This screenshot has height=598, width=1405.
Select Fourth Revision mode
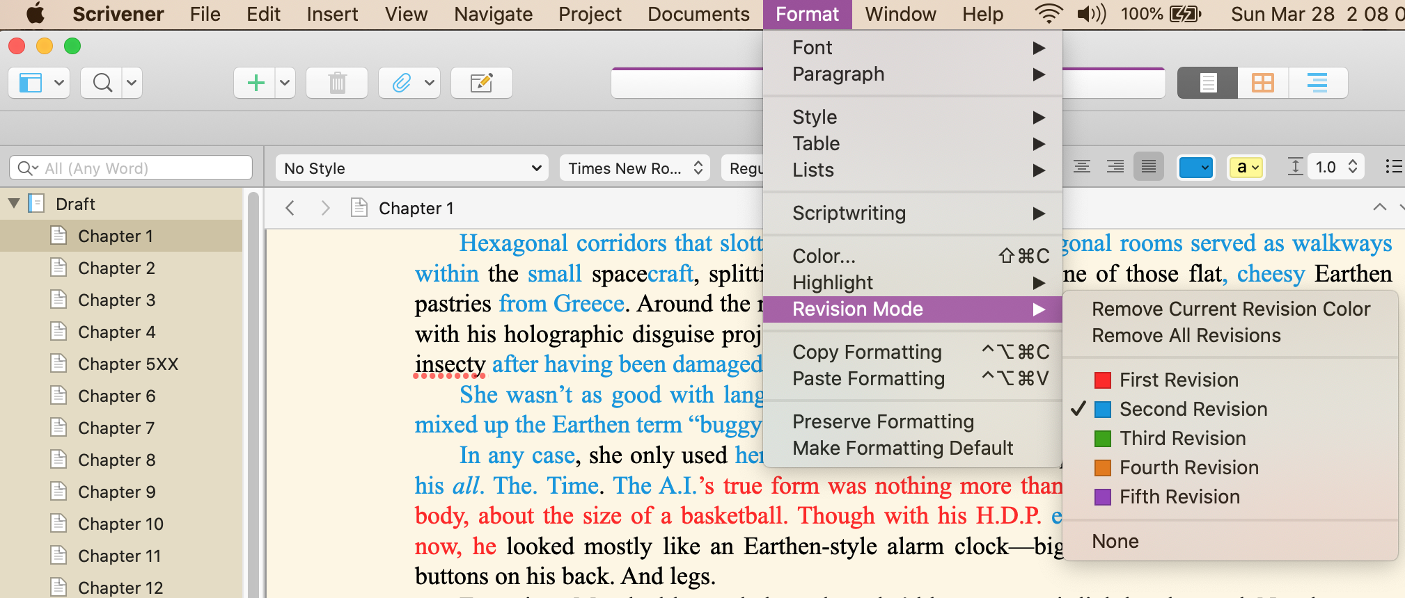point(1230,467)
